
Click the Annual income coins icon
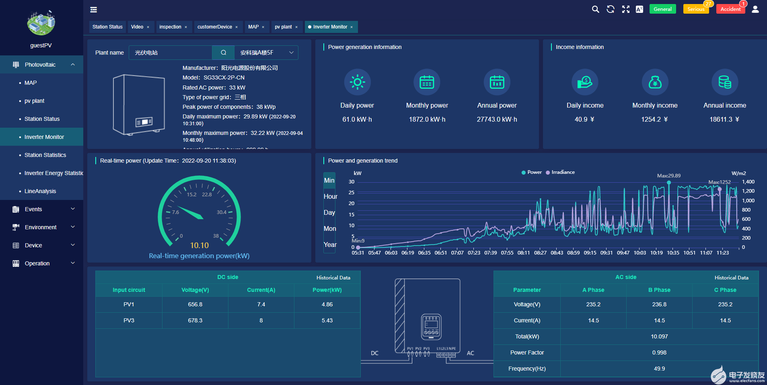725,82
